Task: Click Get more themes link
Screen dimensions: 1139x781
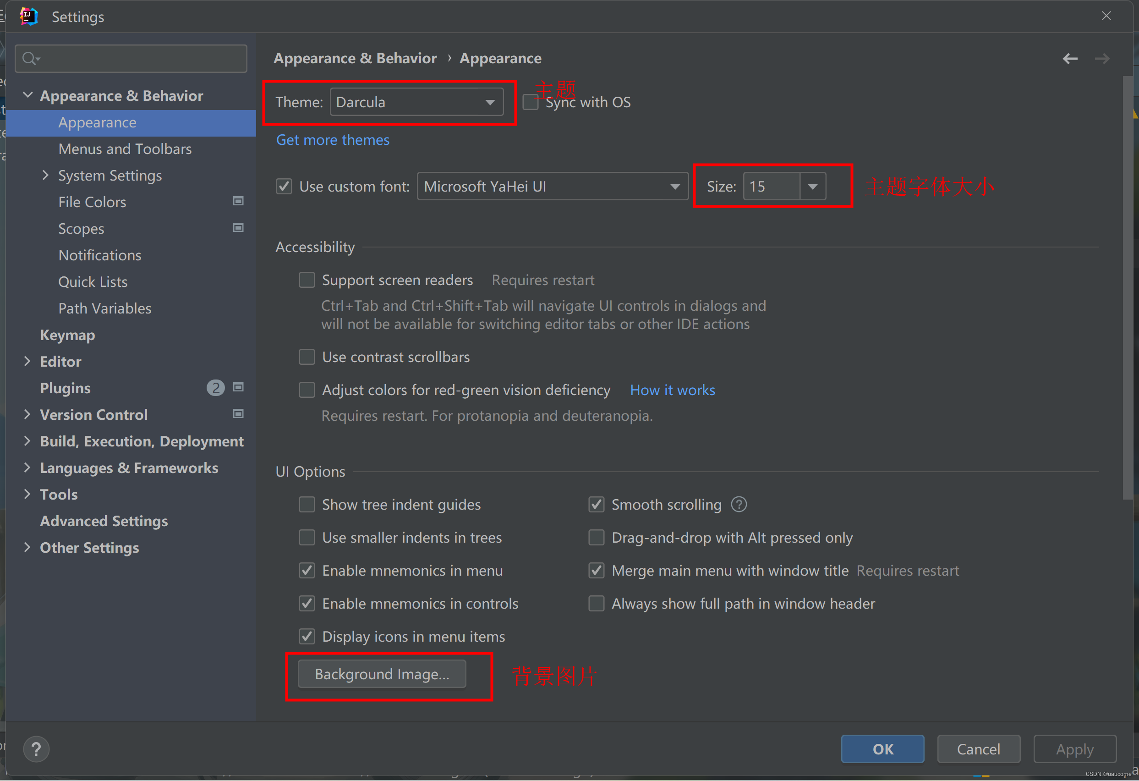Action: click(x=332, y=139)
